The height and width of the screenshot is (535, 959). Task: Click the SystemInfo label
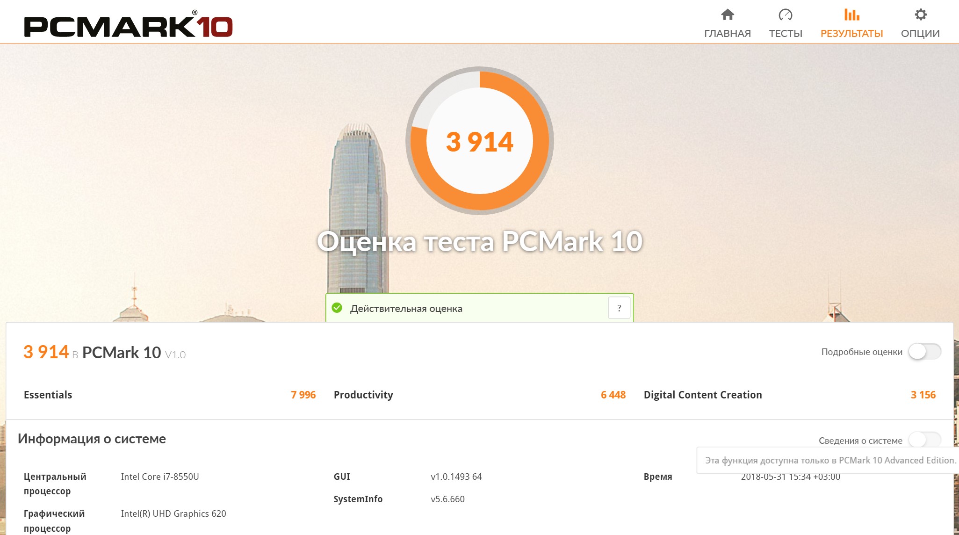(x=358, y=499)
